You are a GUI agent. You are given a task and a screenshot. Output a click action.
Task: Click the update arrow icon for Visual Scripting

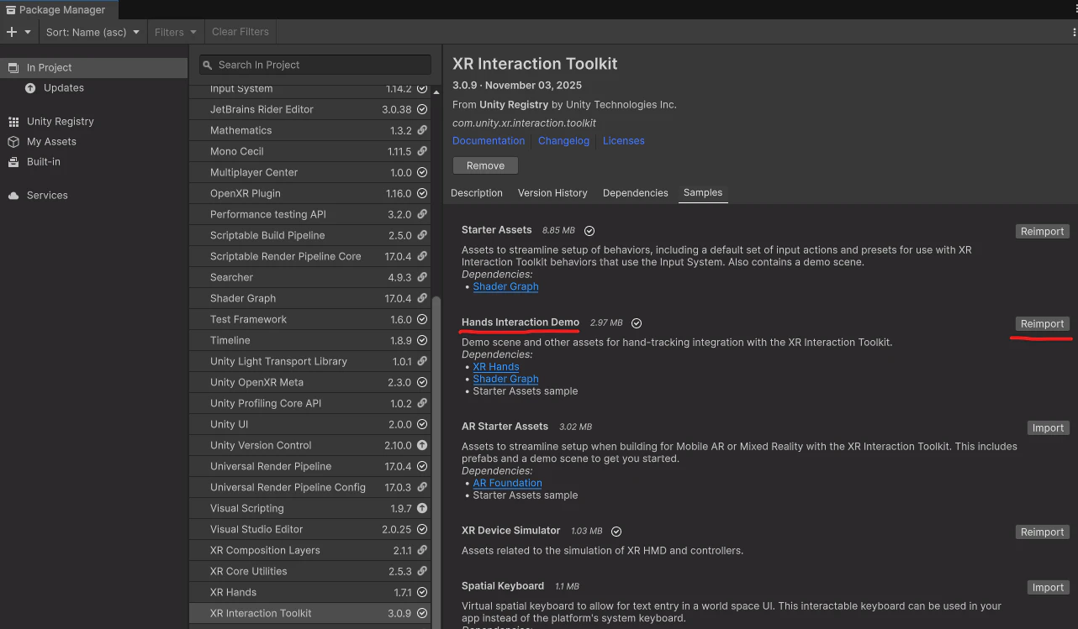pos(422,508)
